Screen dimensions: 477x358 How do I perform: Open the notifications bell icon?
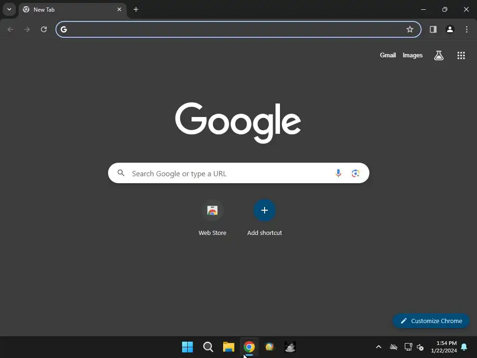464,347
